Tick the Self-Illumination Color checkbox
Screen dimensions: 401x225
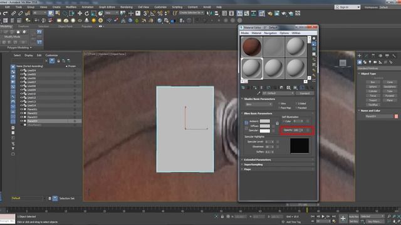tap(284, 121)
